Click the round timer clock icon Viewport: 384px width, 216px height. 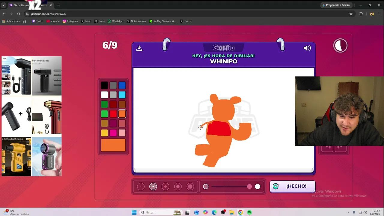click(x=340, y=46)
